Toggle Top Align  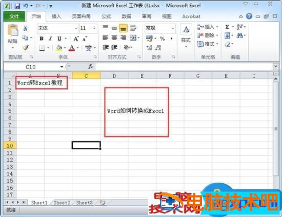(x=106, y=28)
